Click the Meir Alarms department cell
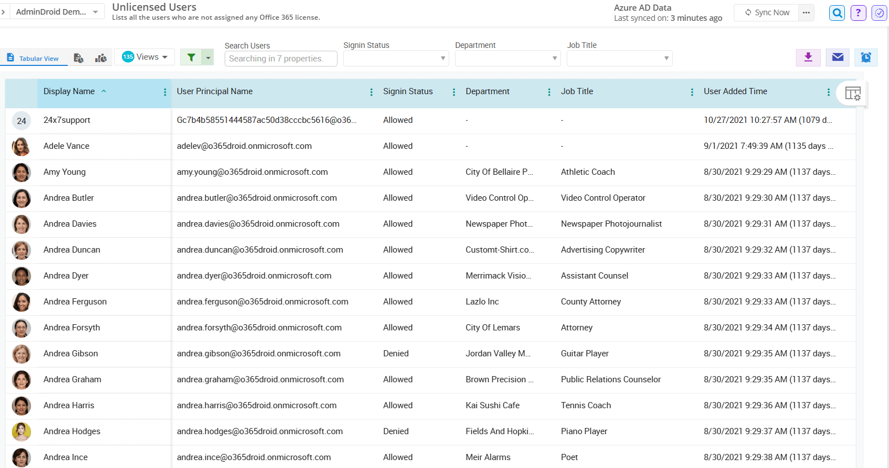The image size is (889, 468). pos(488,457)
